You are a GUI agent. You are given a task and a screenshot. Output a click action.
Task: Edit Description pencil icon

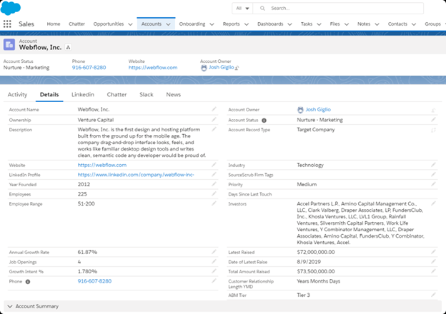[214, 129]
